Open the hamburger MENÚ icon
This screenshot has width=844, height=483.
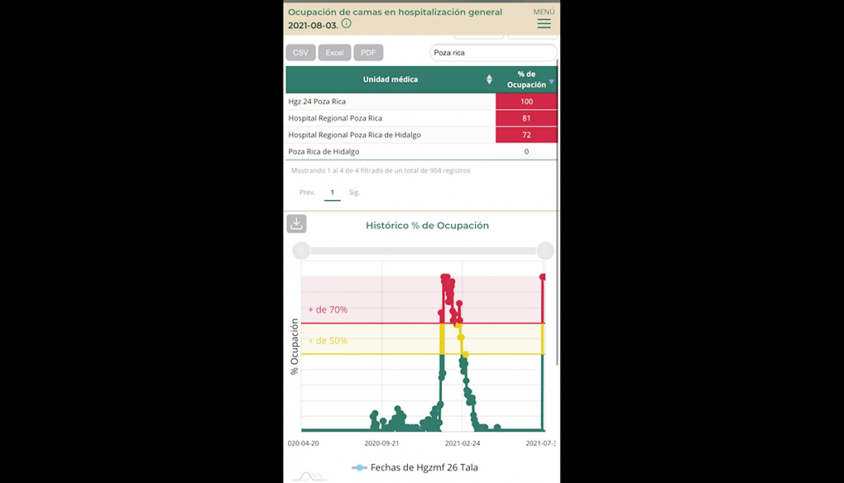point(544,24)
